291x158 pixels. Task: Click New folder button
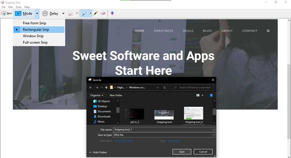(116, 95)
